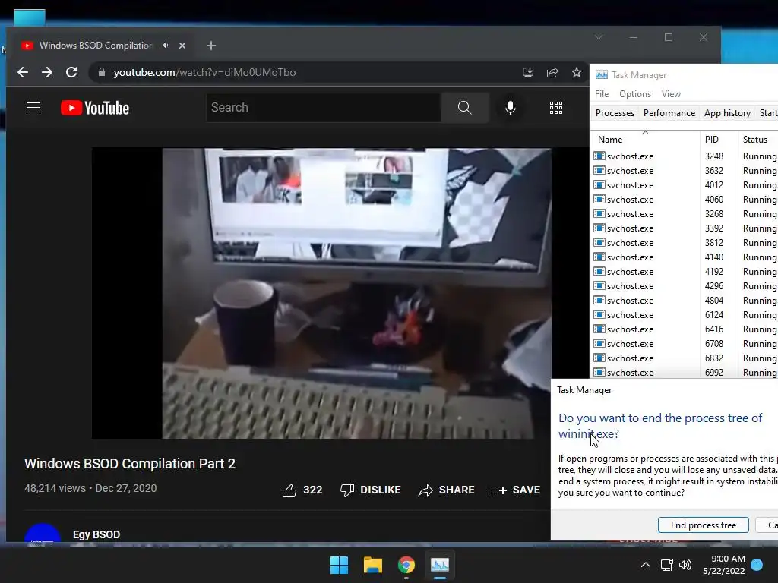
Task: Open the volume speaker tray icon
Action: coord(685,565)
